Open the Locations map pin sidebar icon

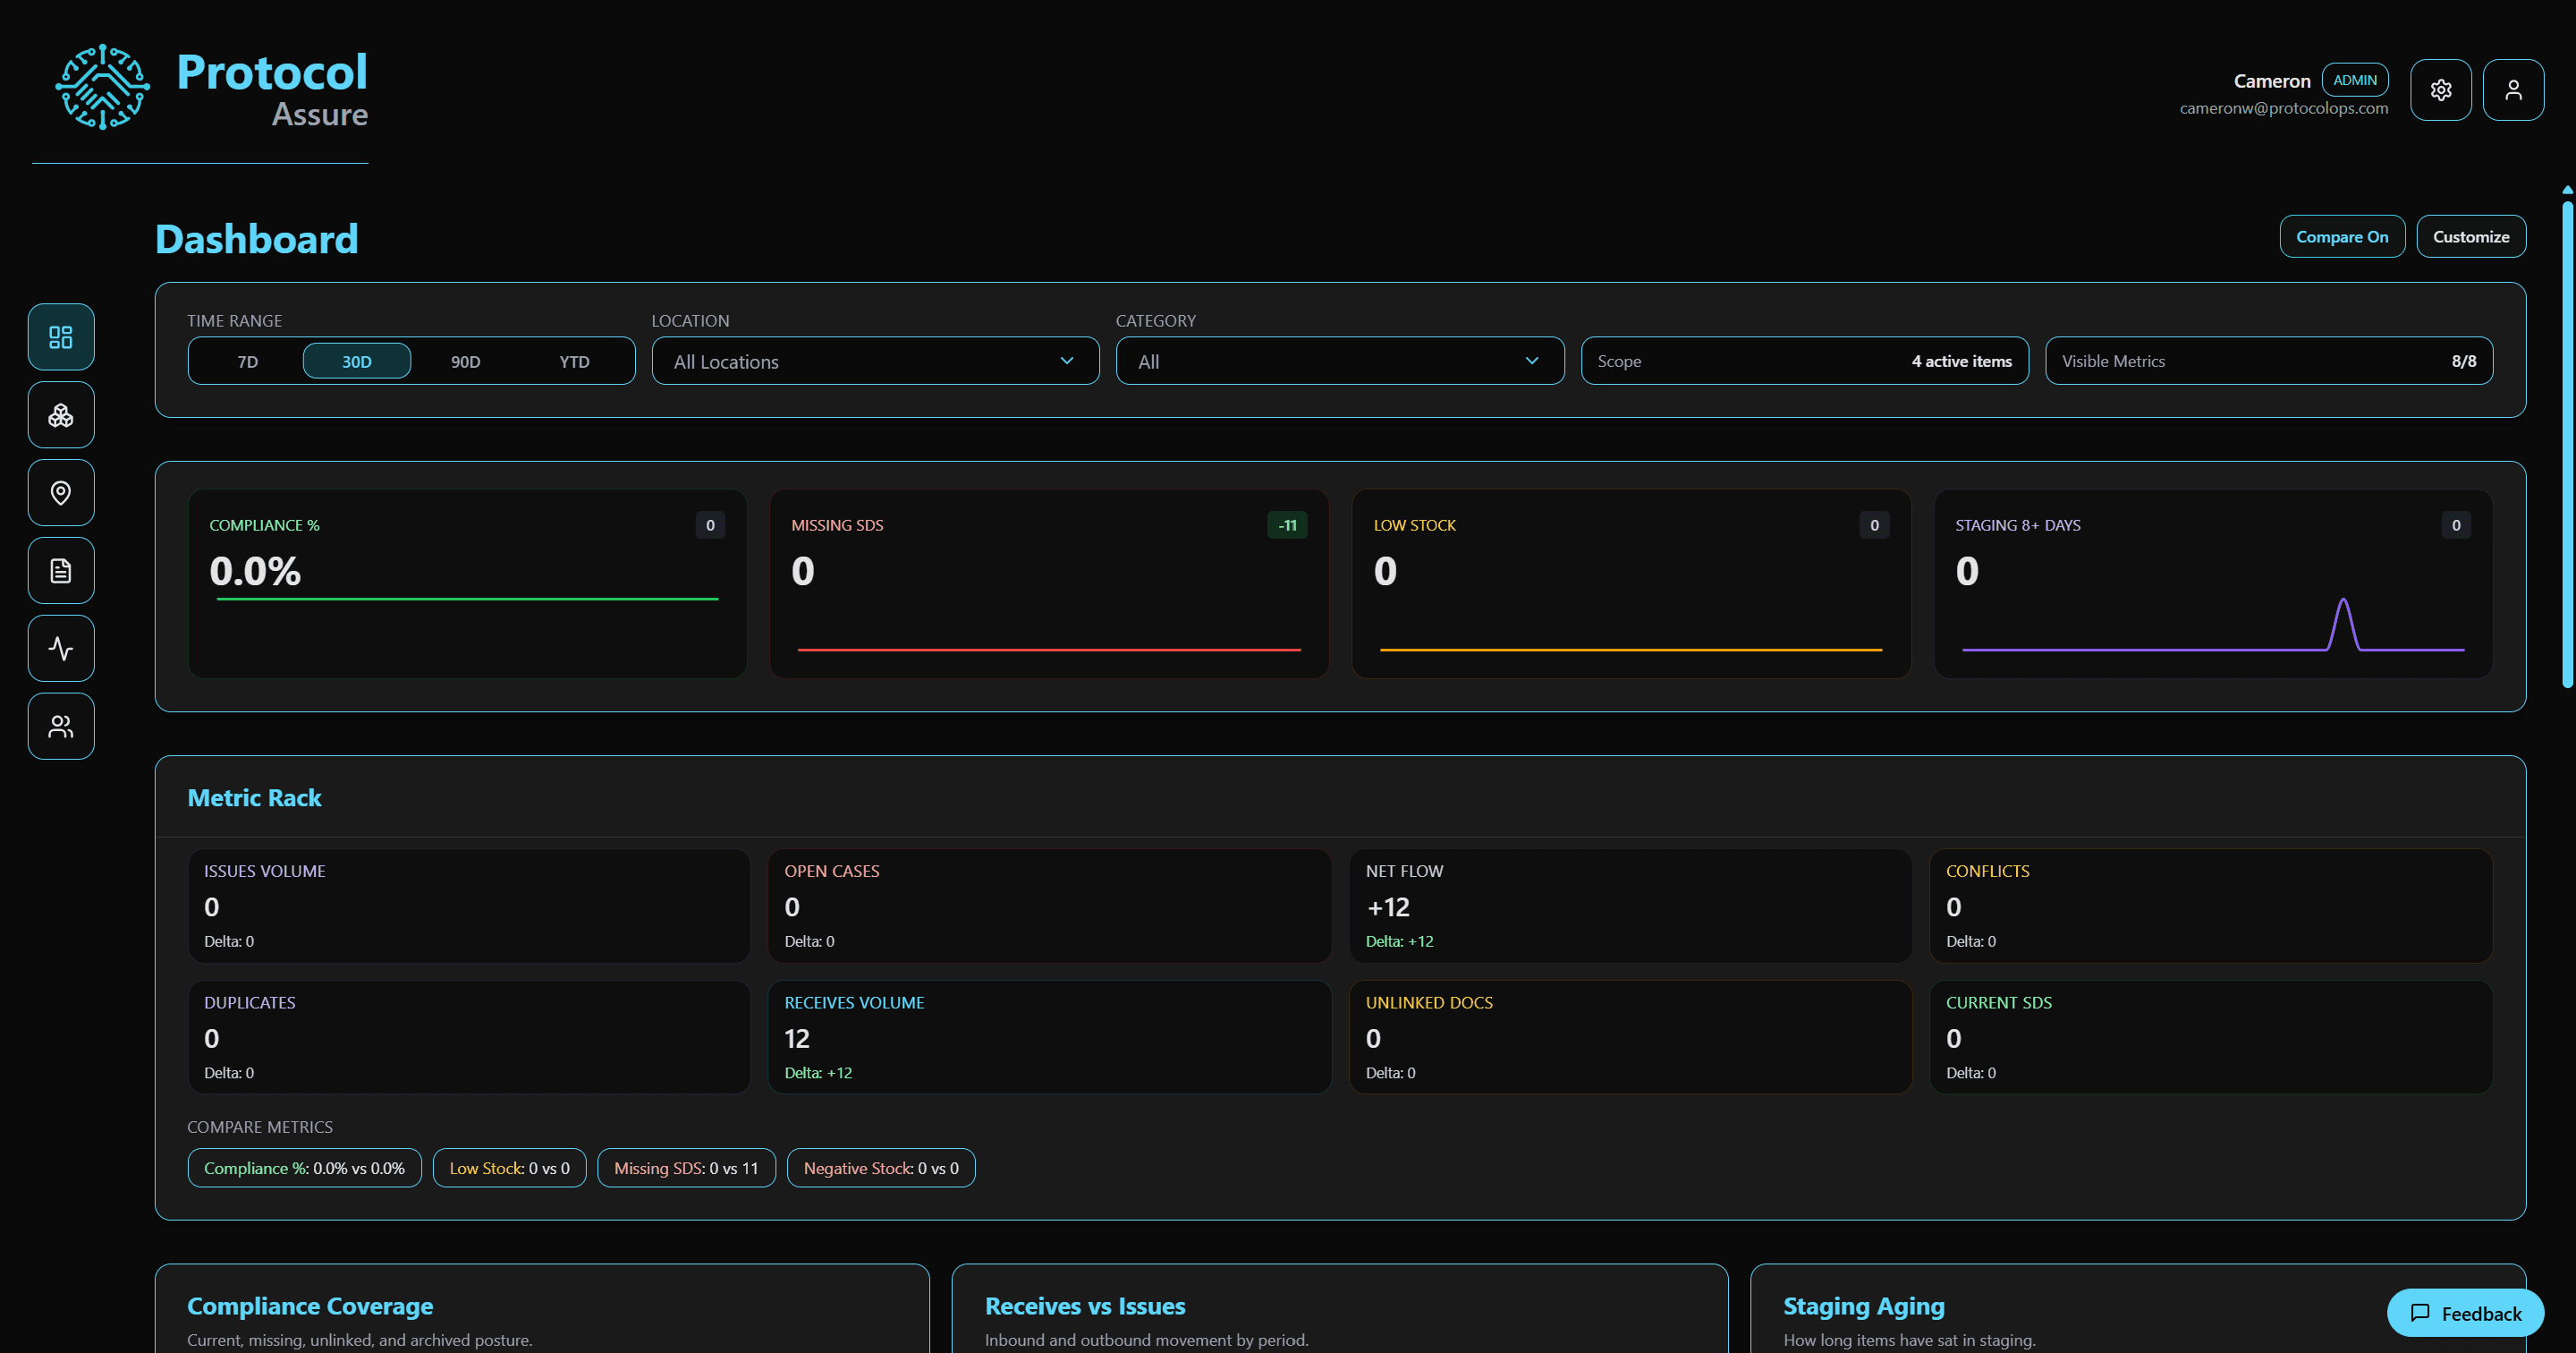[60, 492]
